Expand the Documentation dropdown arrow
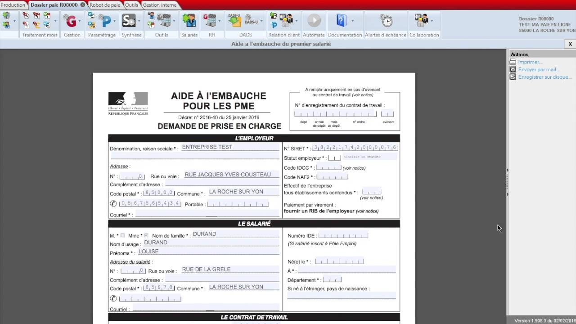 coord(352,21)
